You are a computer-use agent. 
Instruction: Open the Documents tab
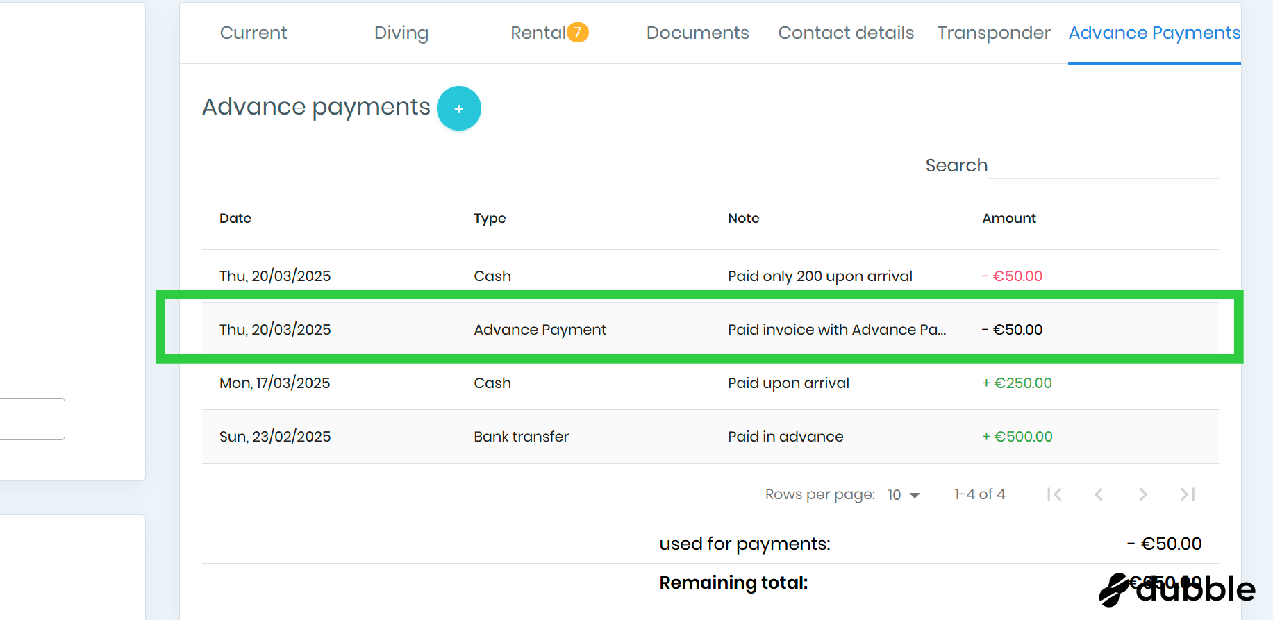pyautogui.click(x=697, y=33)
